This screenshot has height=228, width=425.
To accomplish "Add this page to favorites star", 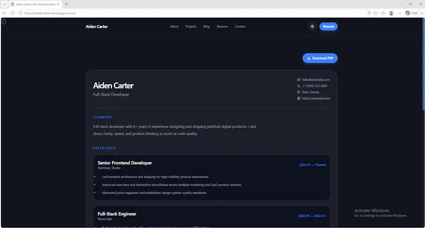I will (x=376, y=13).
